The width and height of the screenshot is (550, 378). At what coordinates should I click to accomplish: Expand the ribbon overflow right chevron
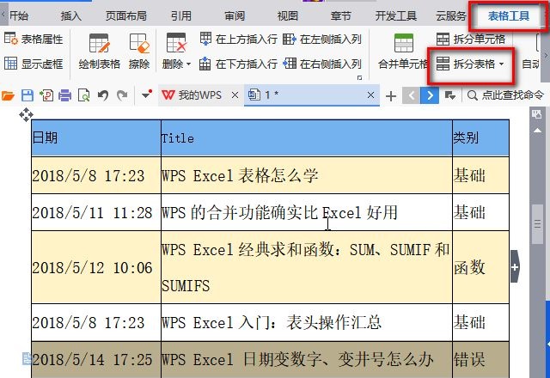pos(546,55)
